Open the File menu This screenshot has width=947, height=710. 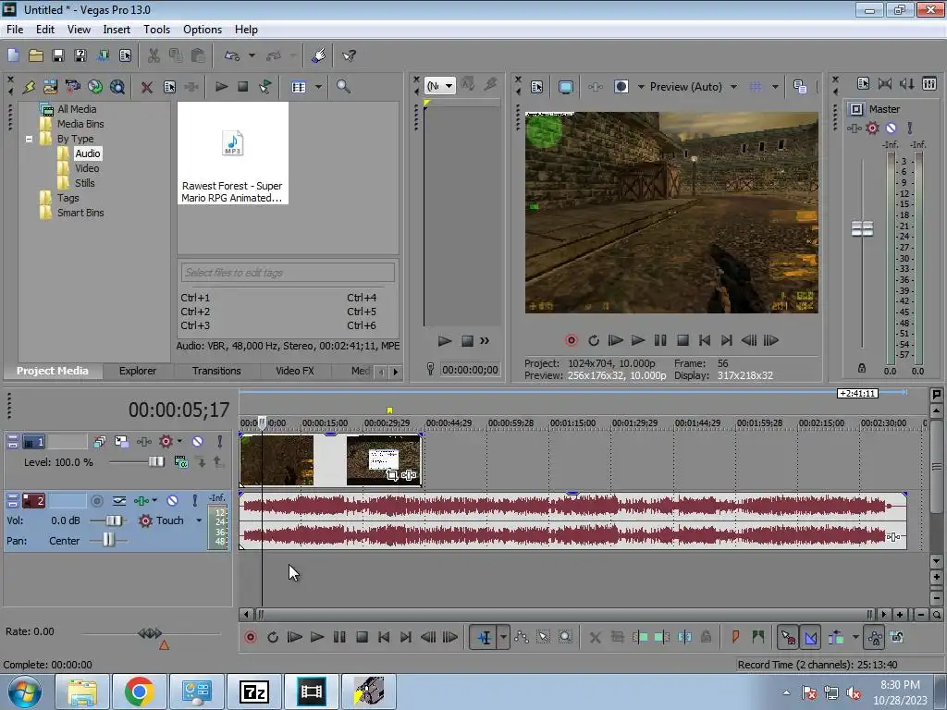pyautogui.click(x=15, y=30)
